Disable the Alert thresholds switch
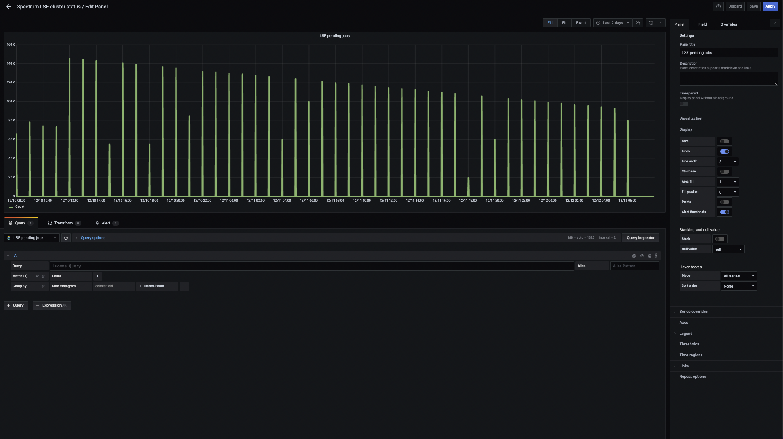 724,212
